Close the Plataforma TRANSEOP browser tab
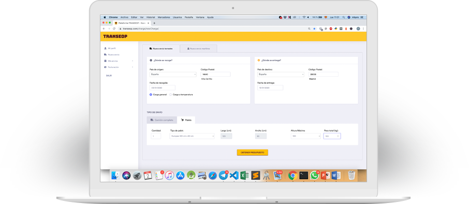Screen dimensions: 469x204 (x=149, y=23)
